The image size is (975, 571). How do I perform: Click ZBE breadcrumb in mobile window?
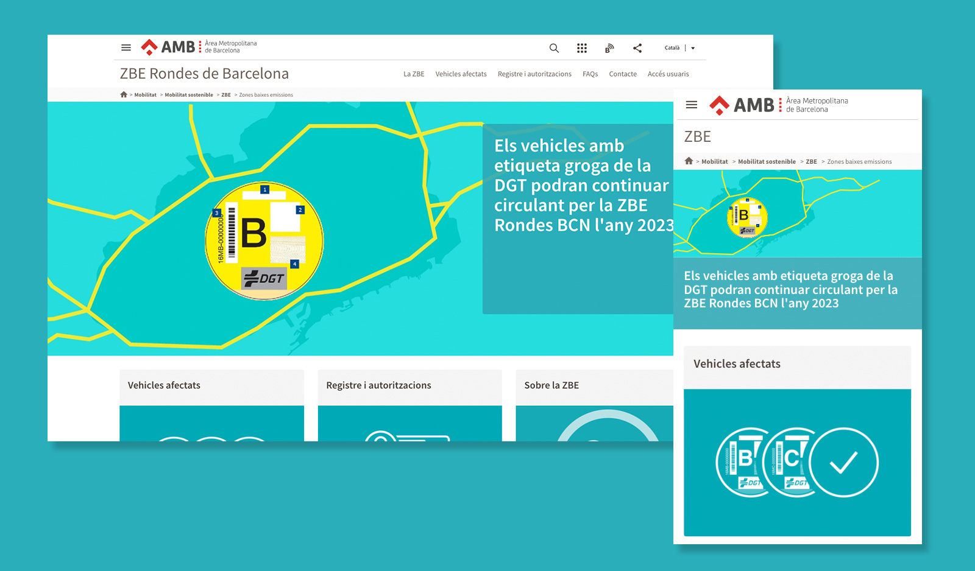[x=811, y=161]
